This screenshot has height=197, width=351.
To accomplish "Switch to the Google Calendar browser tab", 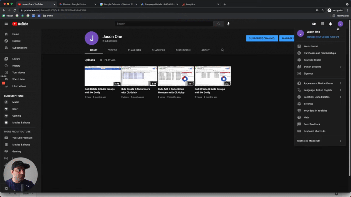I will [118, 4].
